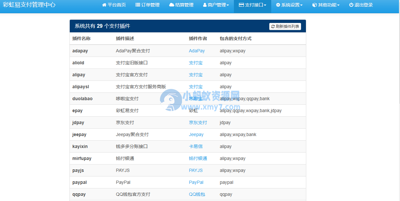The width and height of the screenshot is (400, 201).
Task: Click the cloud icon beside 结算管理
Action: coord(172,5)
